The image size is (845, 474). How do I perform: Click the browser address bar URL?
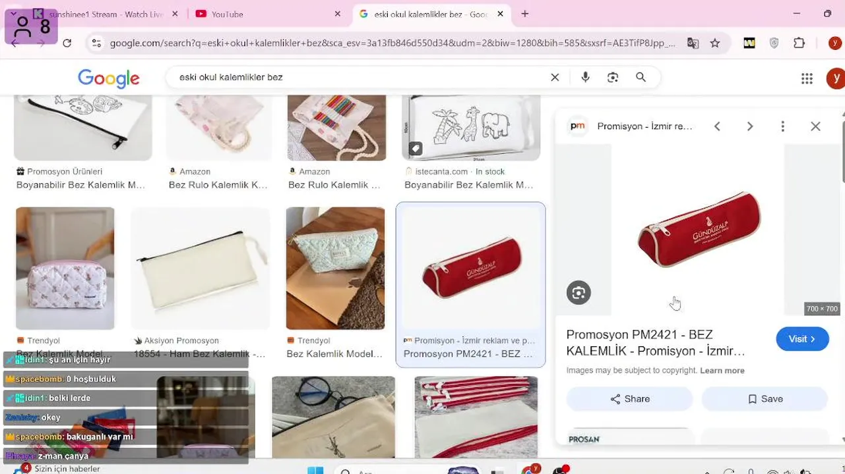coord(392,43)
